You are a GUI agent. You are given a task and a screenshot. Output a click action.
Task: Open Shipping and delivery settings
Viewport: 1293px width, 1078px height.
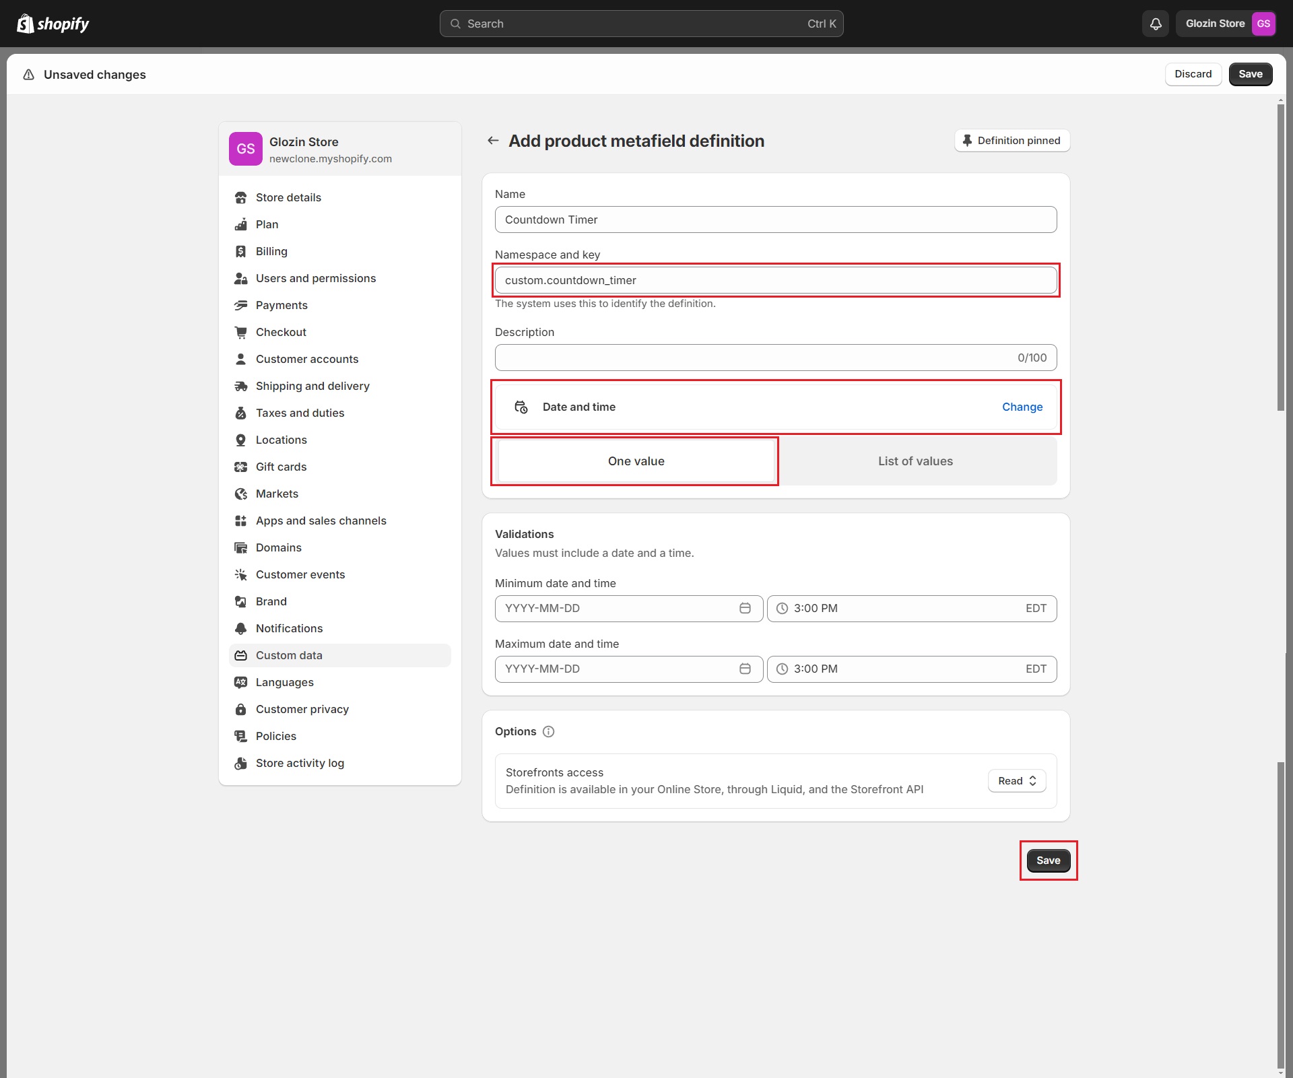[x=312, y=386]
